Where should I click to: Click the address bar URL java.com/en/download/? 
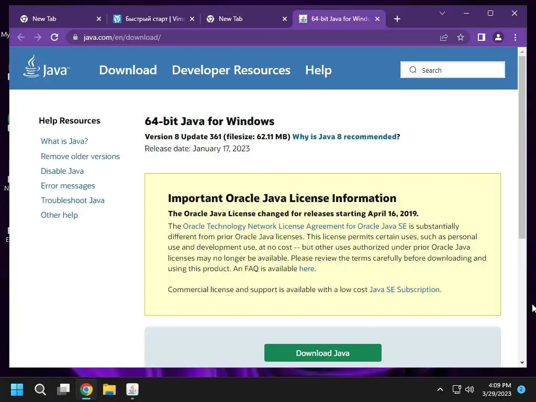coord(122,37)
